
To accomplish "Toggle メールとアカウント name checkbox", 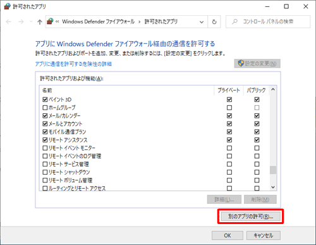I will (x=45, y=123).
